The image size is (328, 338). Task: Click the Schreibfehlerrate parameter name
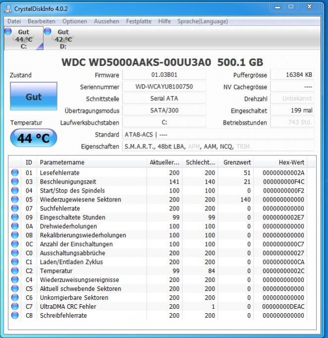63,315
